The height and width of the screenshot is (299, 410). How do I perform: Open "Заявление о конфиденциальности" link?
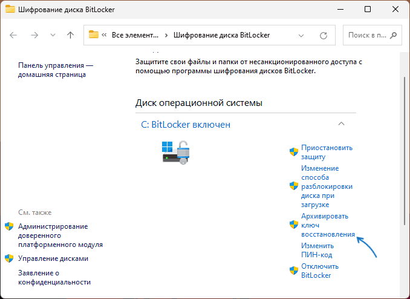tap(54, 278)
